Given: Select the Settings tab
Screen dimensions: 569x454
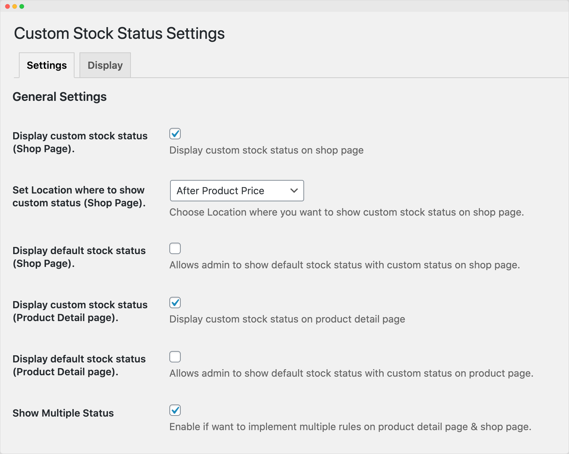Looking at the screenshot, I should tap(47, 65).
